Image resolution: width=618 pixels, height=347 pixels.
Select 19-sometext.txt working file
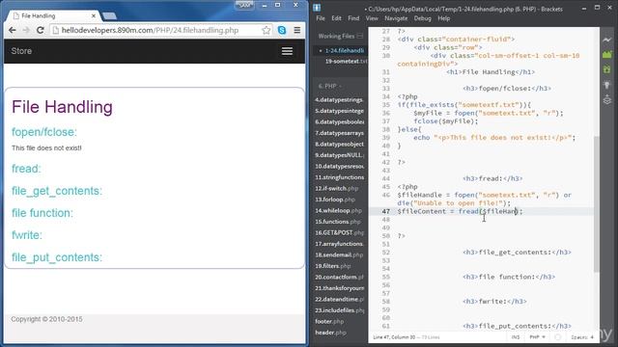tap(346, 62)
